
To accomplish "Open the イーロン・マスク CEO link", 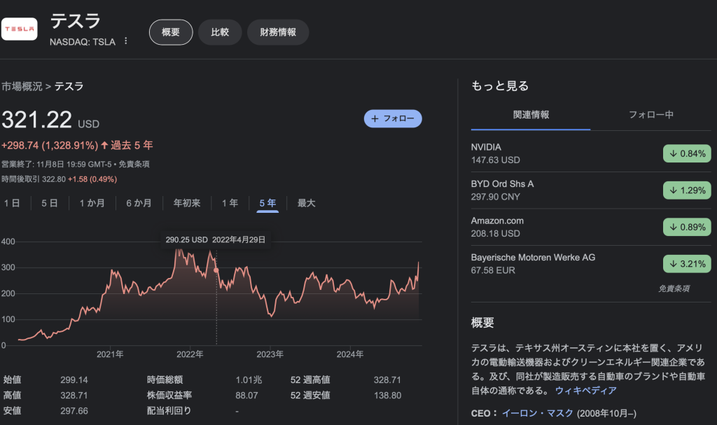I will (536, 413).
